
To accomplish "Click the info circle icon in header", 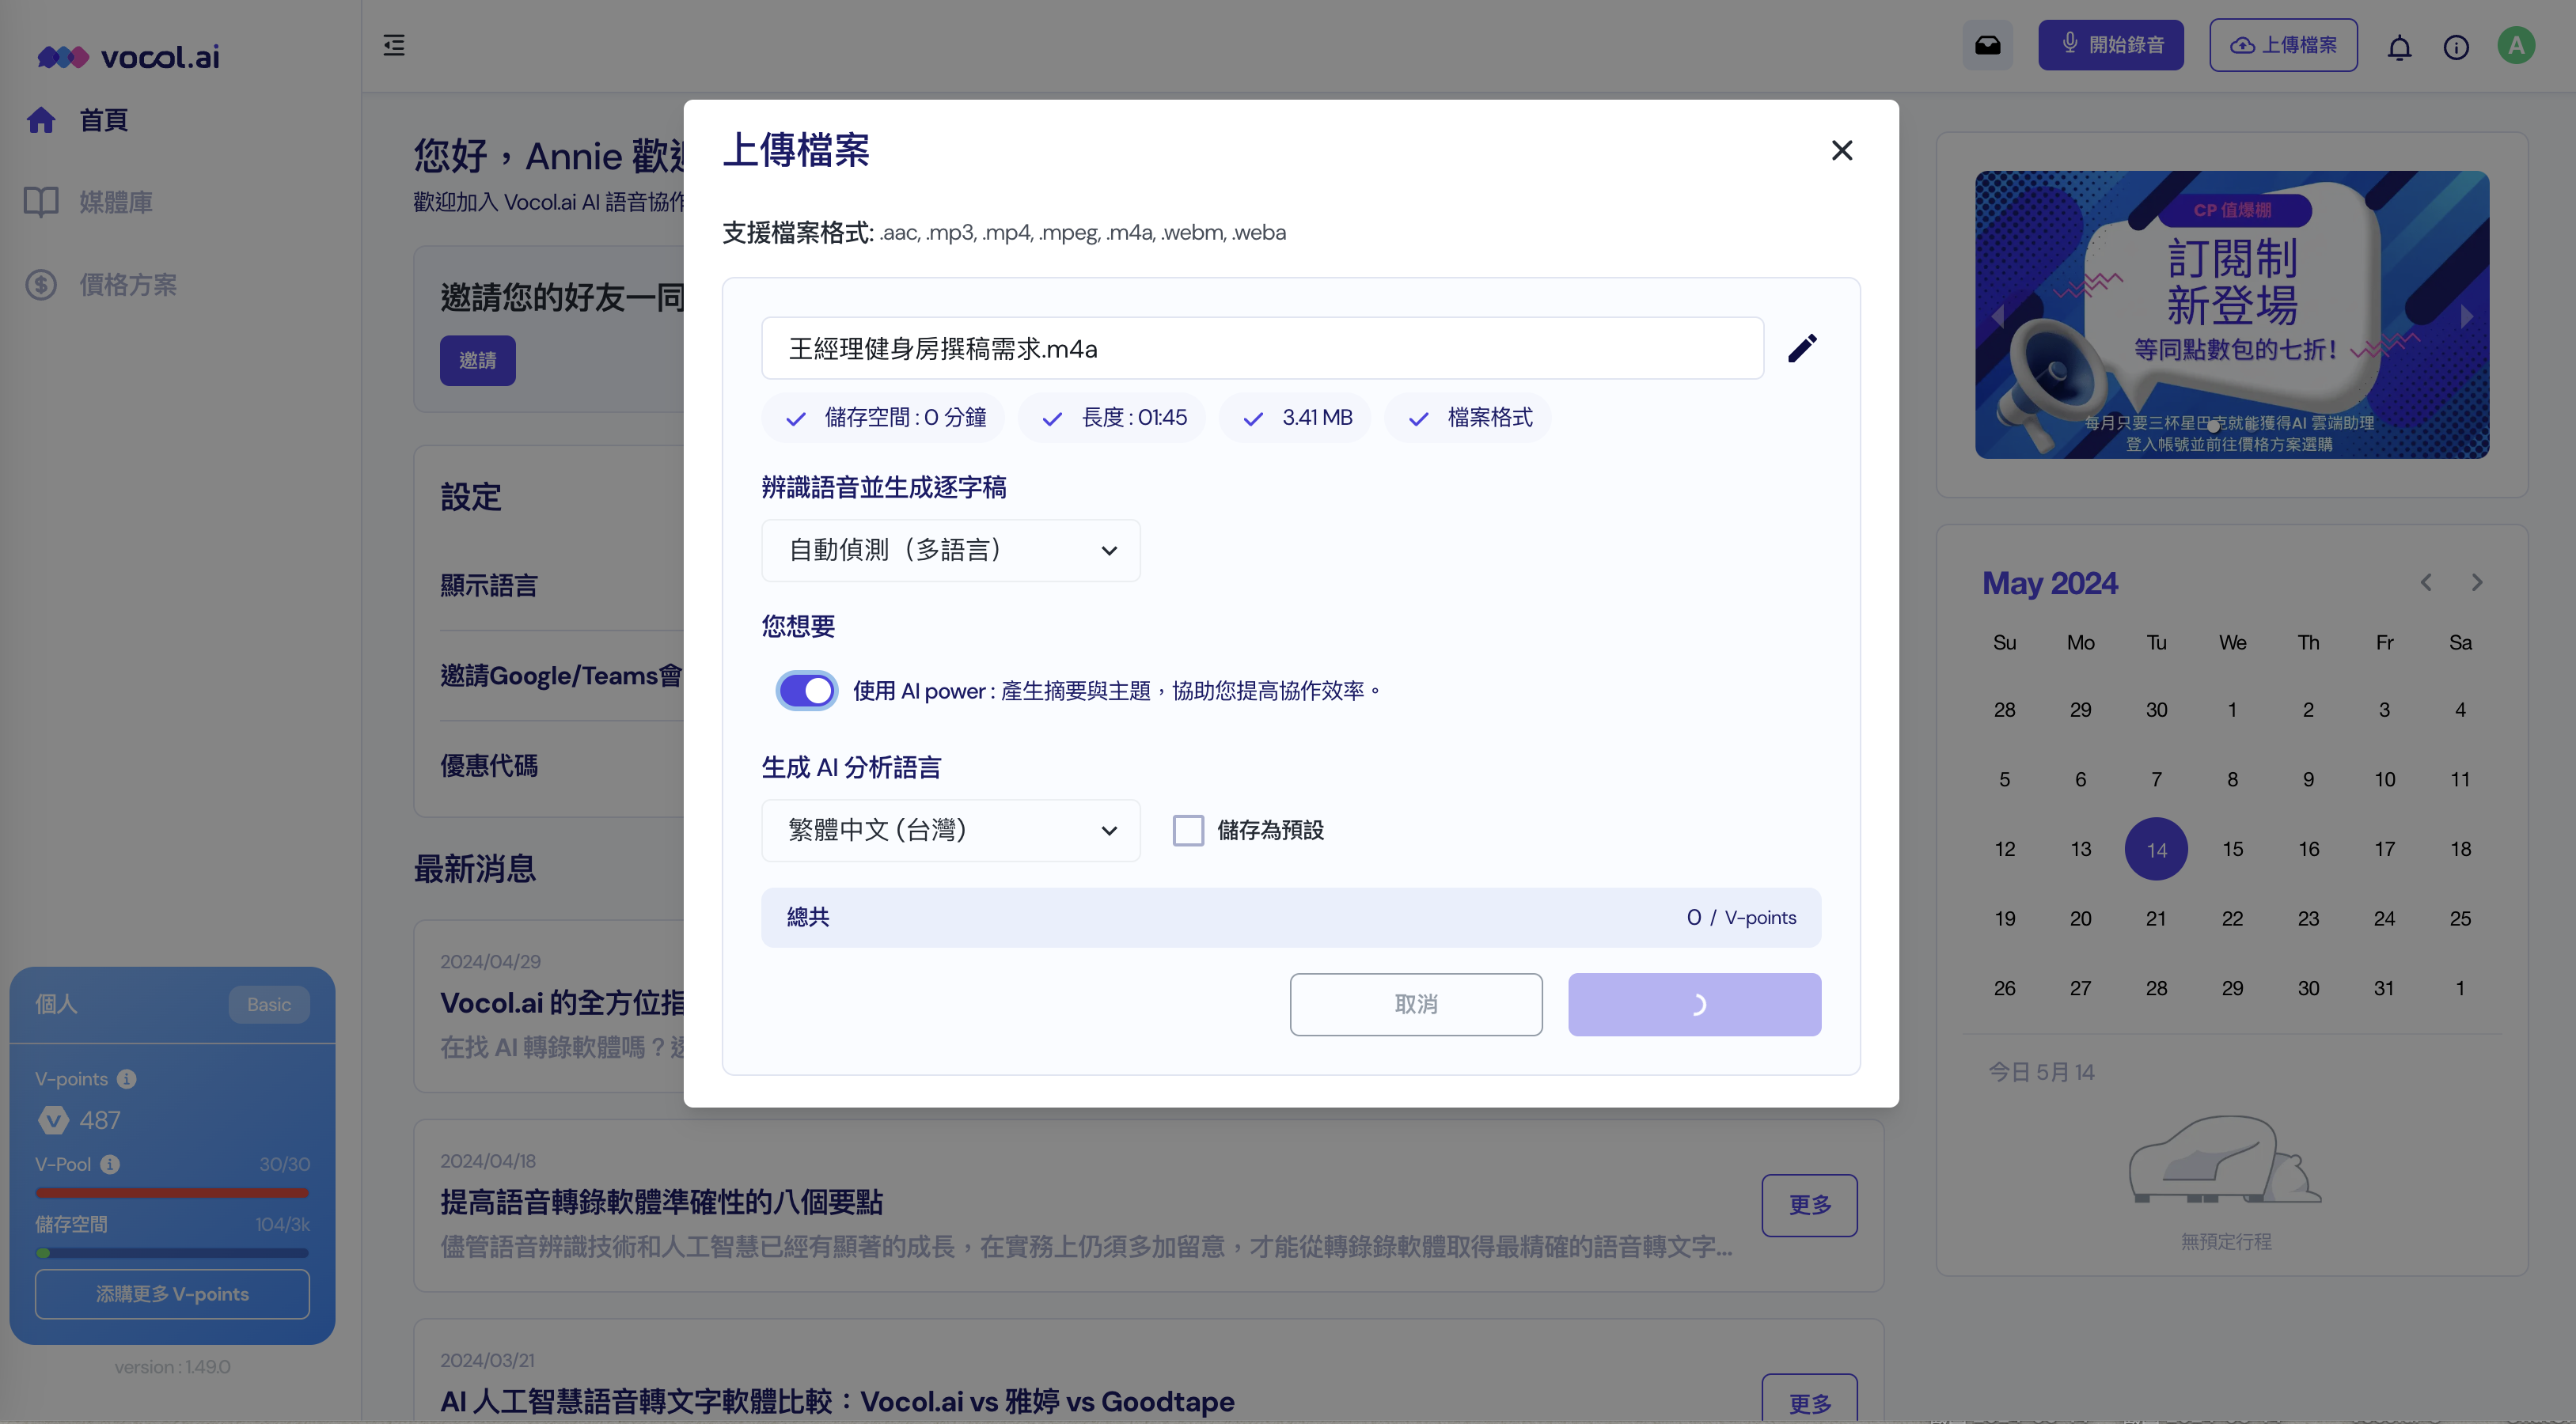I will 2456,47.
